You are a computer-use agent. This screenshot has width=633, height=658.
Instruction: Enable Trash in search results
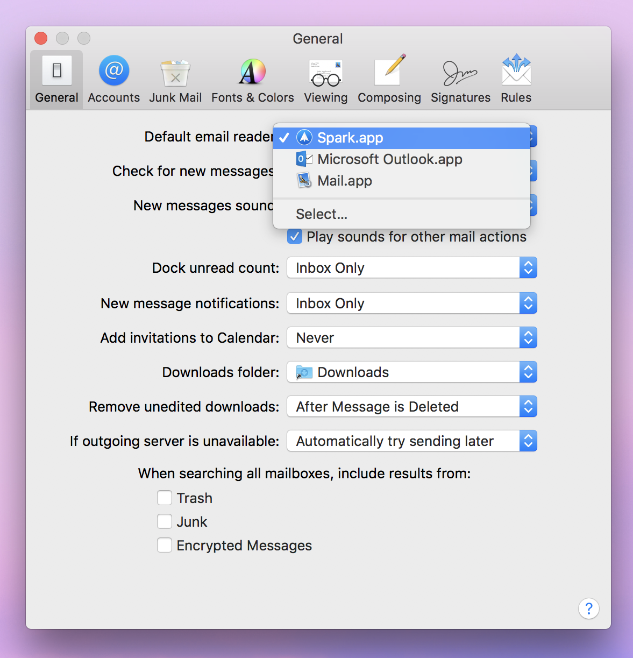(x=165, y=498)
